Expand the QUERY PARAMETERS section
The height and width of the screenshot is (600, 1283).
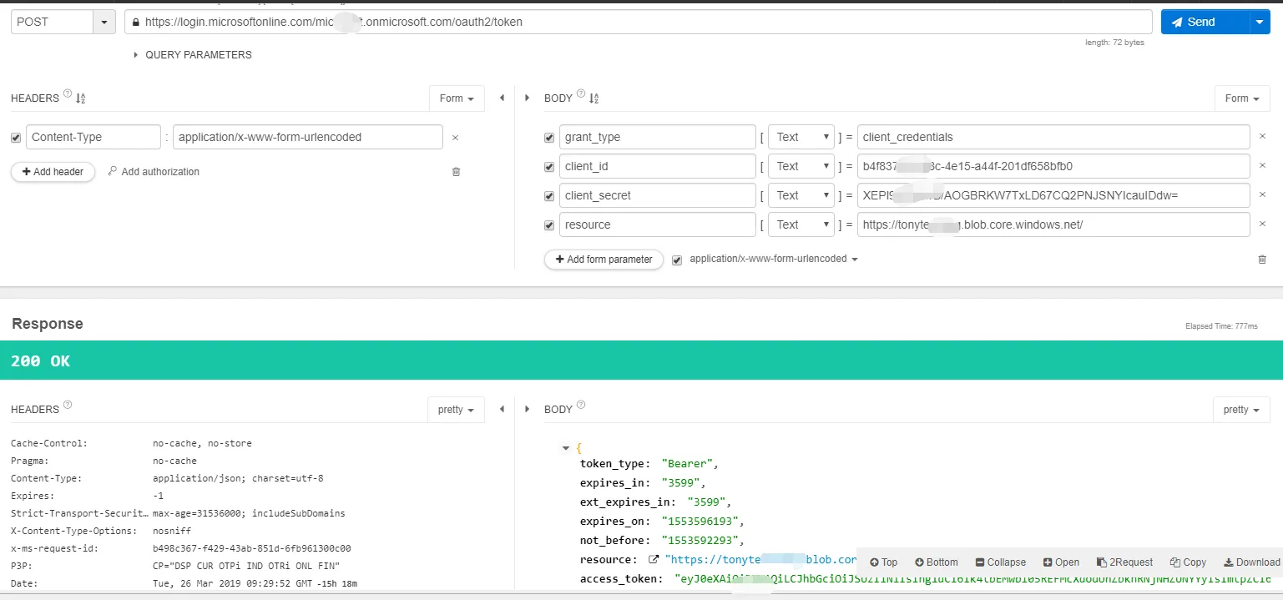point(193,55)
